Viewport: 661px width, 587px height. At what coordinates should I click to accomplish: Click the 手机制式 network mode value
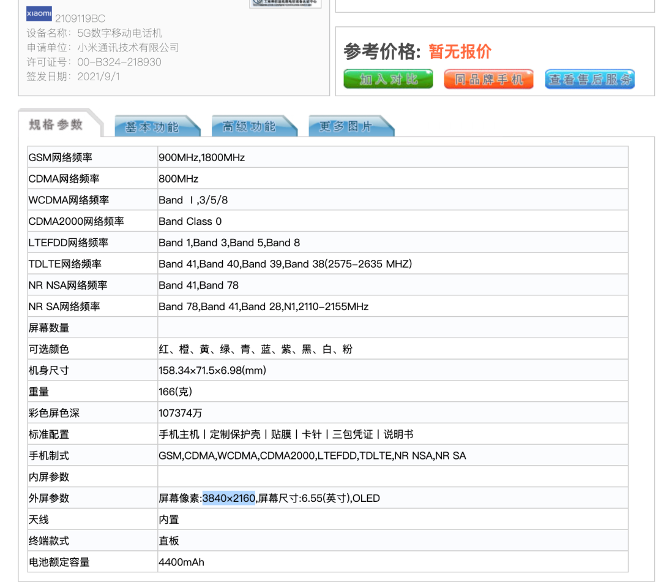tap(312, 456)
